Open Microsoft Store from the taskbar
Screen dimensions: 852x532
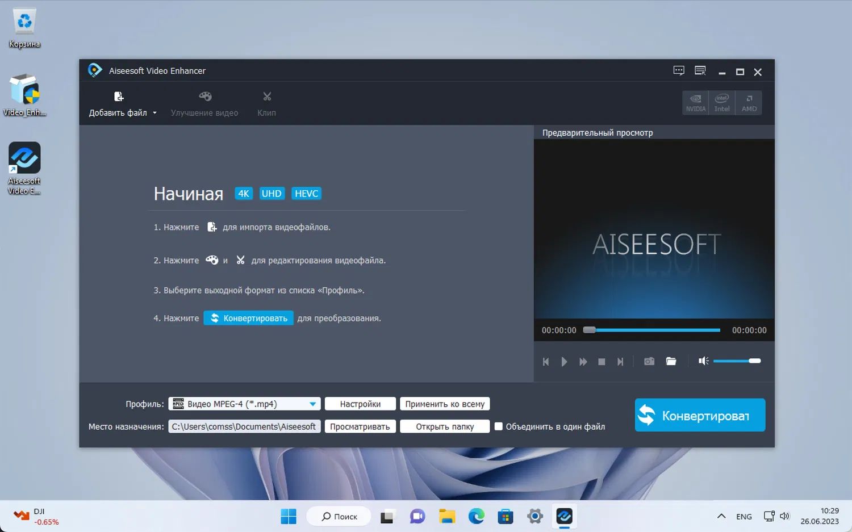point(506,516)
